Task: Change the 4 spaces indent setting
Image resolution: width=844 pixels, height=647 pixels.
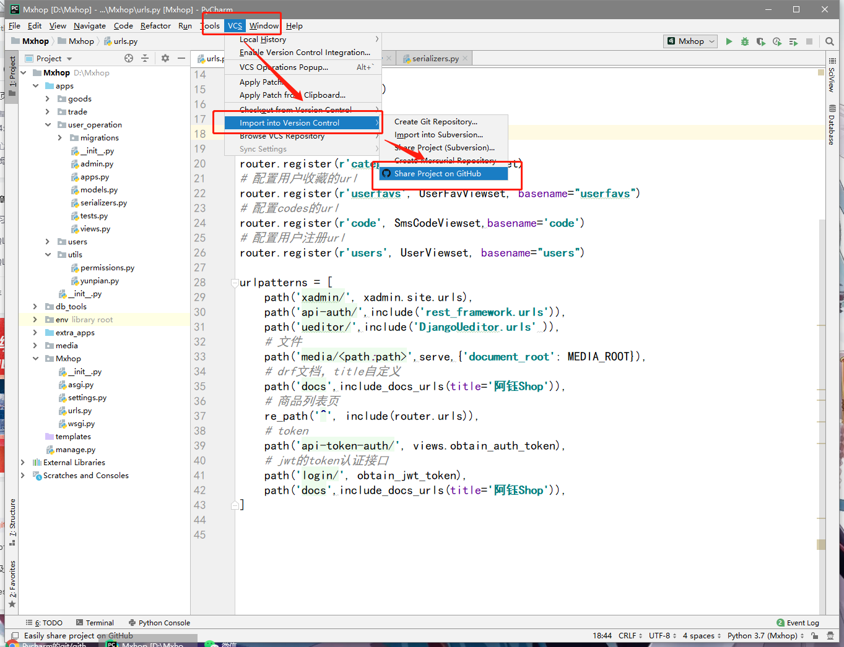Action: (702, 635)
